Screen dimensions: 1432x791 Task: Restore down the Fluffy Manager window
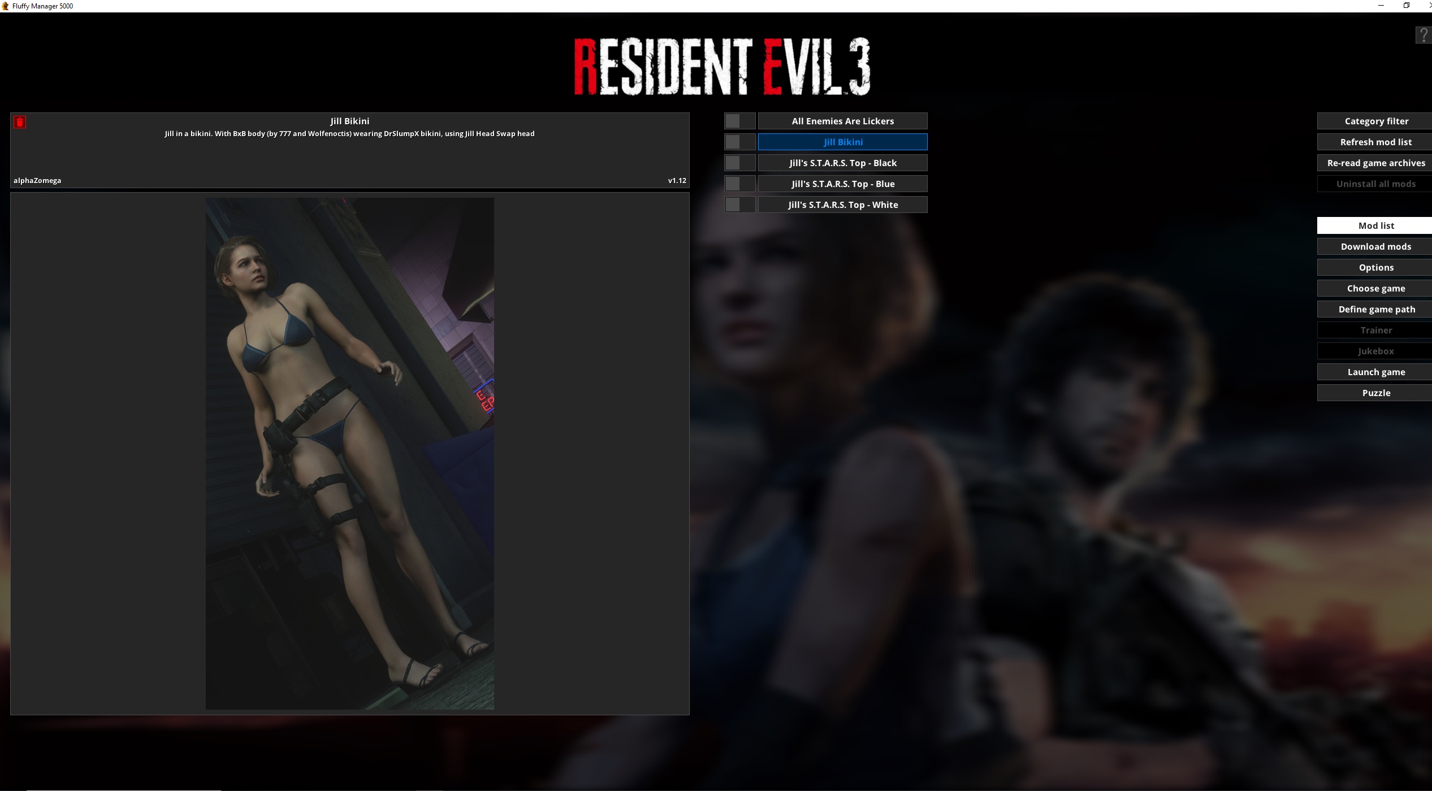[x=1407, y=6]
